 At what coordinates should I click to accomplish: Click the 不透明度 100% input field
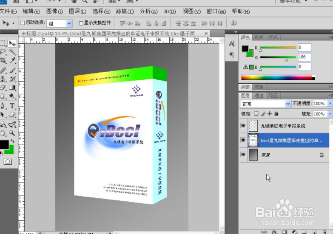coord(320,104)
